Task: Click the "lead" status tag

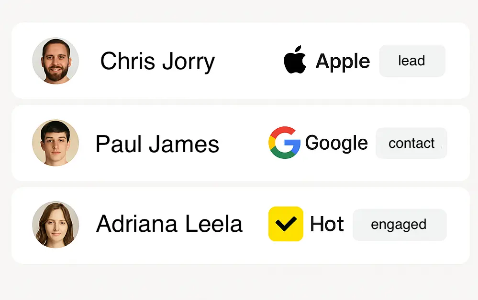Action: pos(412,61)
